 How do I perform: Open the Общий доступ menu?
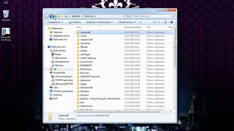coord(127,22)
